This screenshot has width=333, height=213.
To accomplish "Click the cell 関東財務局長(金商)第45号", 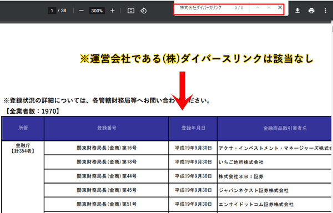I will pyautogui.click(x=107, y=190).
